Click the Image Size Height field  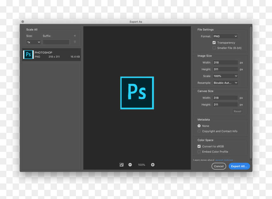225,69
